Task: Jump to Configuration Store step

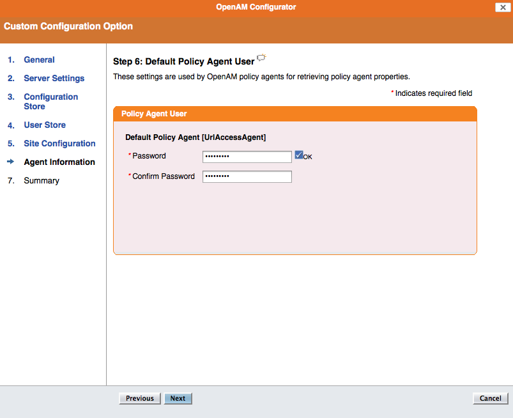Action: 50,102
